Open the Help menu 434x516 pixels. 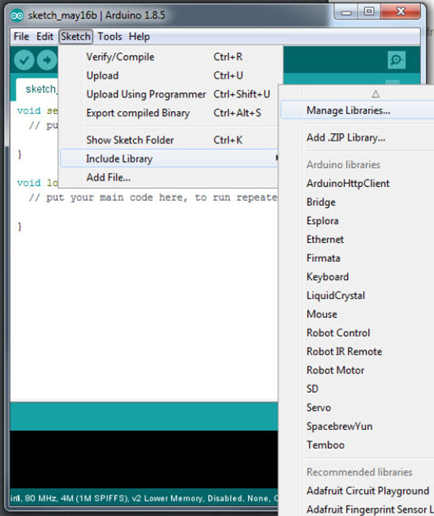click(x=139, y=36)
